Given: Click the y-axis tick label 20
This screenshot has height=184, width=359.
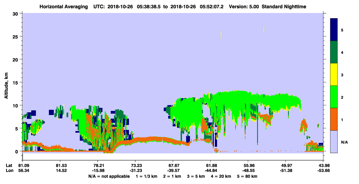Looking at the screenshot, I should [x=15, y=59].
